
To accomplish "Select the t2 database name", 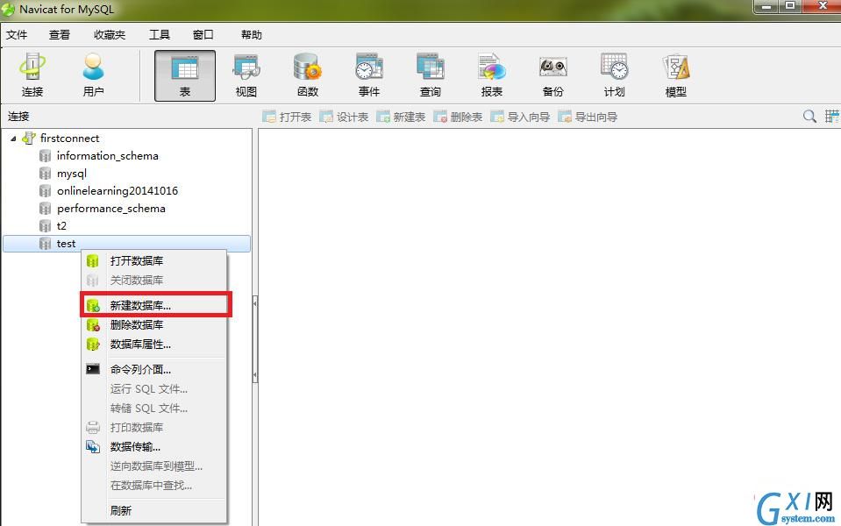I will click(x=61, y=225).
